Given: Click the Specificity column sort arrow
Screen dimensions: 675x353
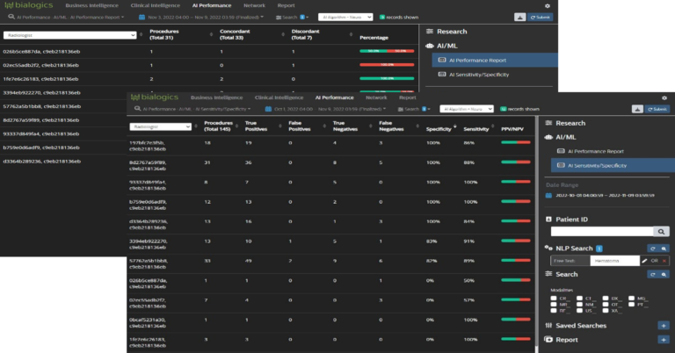Looking at the screenshot, I should click(x=455, y=127).
